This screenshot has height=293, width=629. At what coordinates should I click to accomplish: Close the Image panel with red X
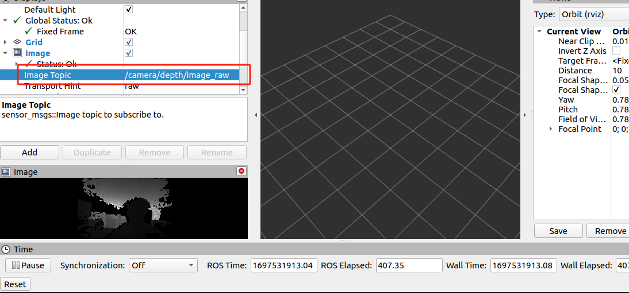[241, 171]
